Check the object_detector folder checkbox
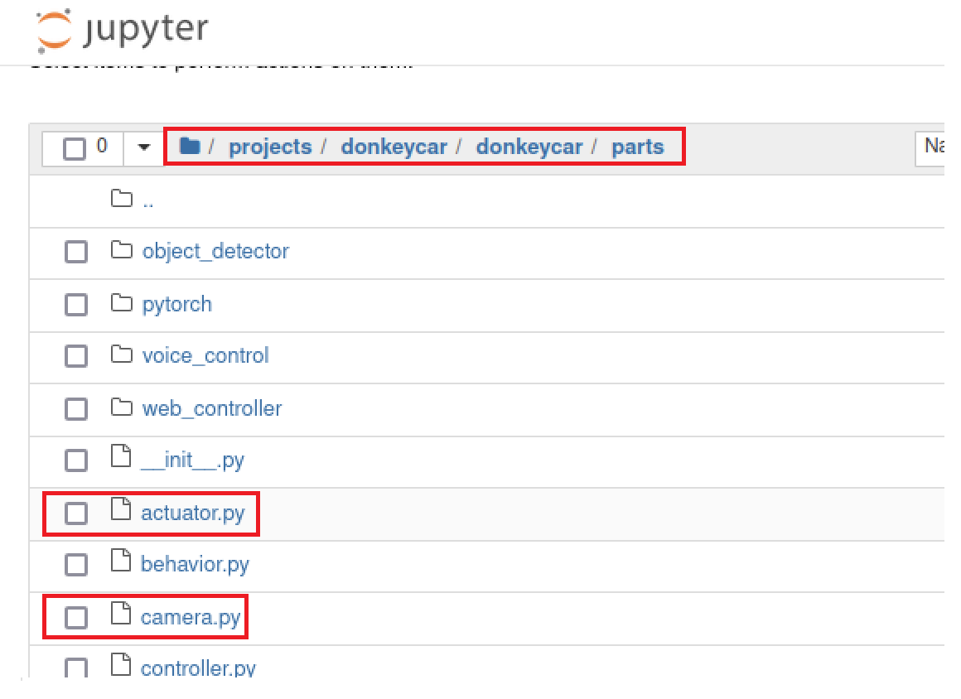Image resolution: width=961 pixels, height=699 pixels. [x=76, y=252]
